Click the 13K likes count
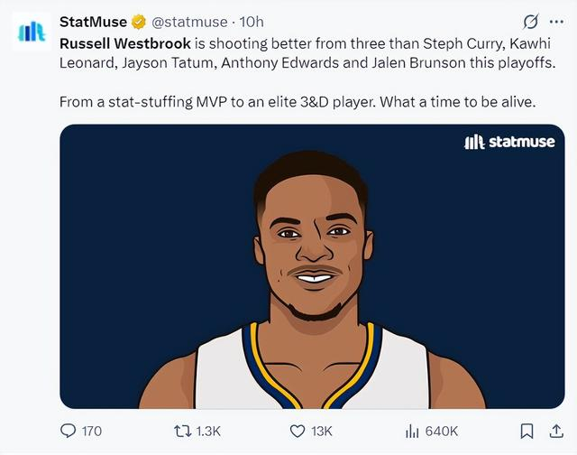 coord(322,432)
